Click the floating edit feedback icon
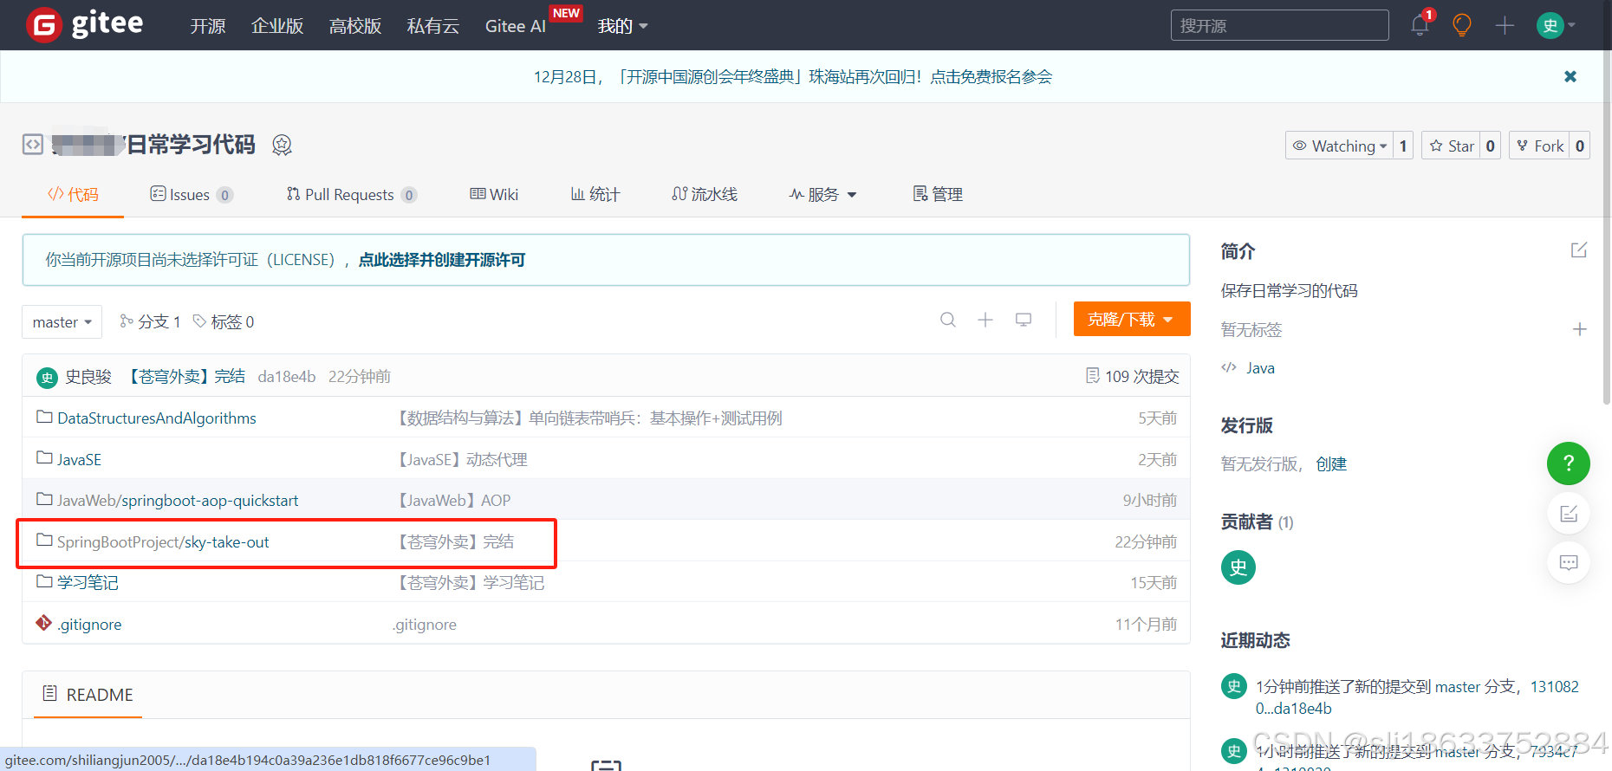The height and width of the screenshot is (771, 1612). tap(1569, 514)
